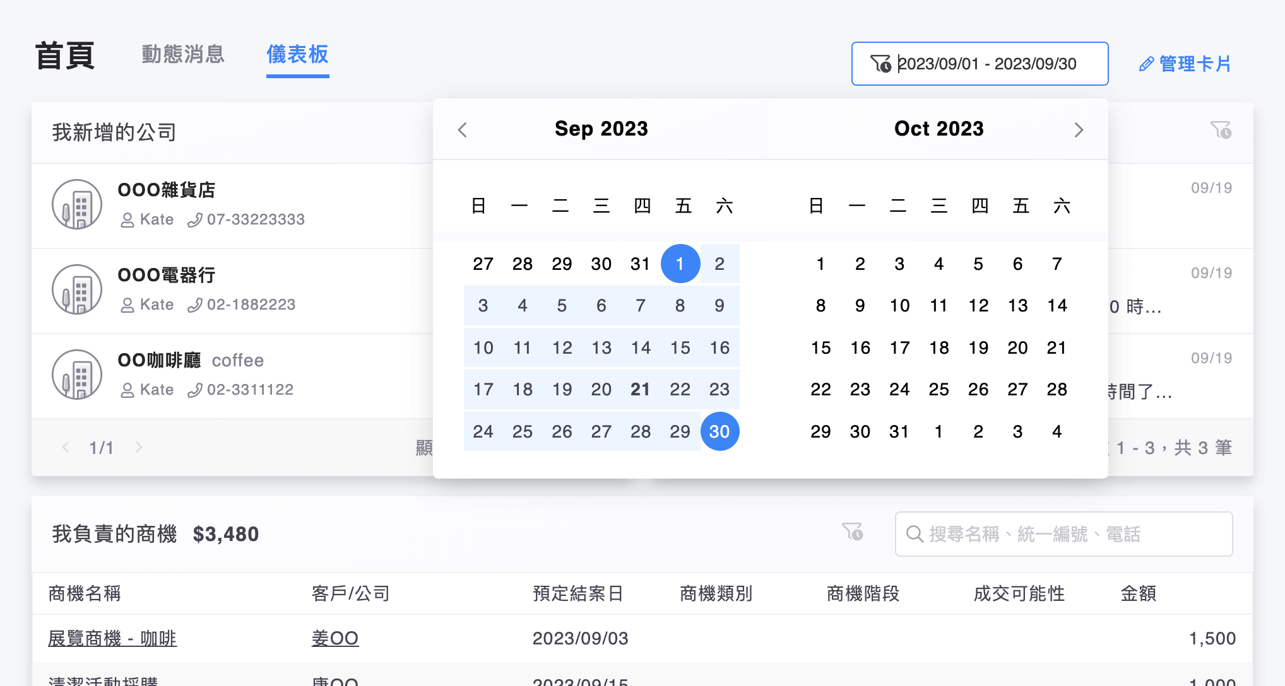Click the search magnifier icon in the 商機 search box
Image resolution: width=1285 pixels, height=686 pixels.
pyautogui.click(x=914, y=534)
